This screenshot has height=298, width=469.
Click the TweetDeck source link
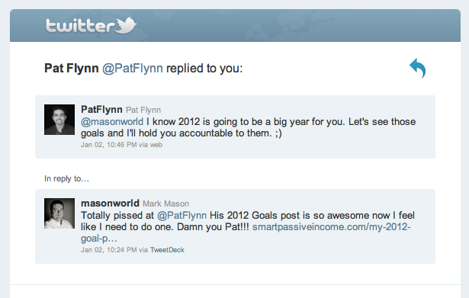167,250
